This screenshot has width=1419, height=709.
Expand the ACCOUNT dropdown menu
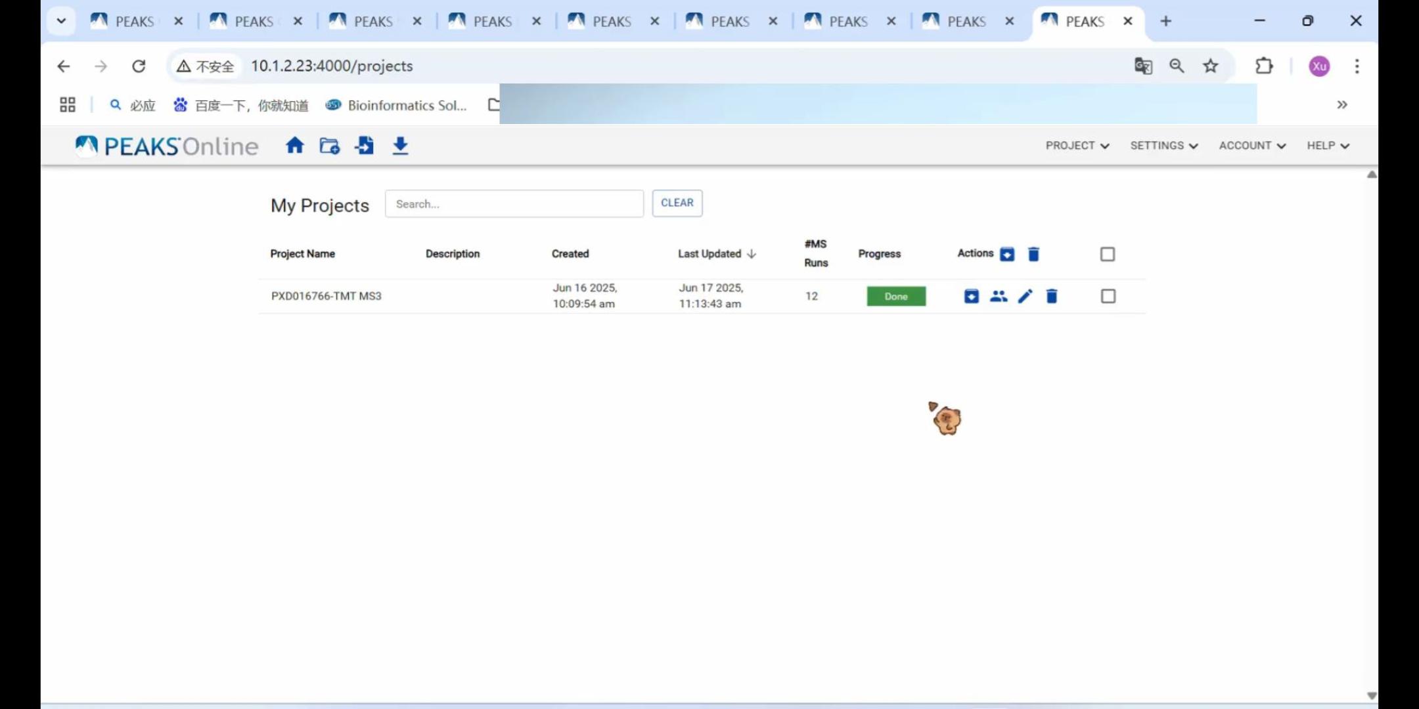[1251, 146]
